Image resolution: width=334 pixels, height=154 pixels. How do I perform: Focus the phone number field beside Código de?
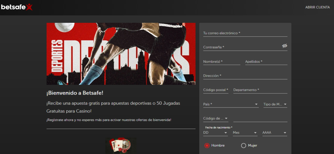(x=260, y=119)
